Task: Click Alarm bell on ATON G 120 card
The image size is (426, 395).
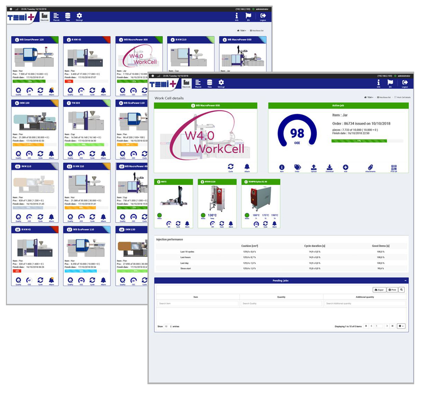Action: (231, 224)
